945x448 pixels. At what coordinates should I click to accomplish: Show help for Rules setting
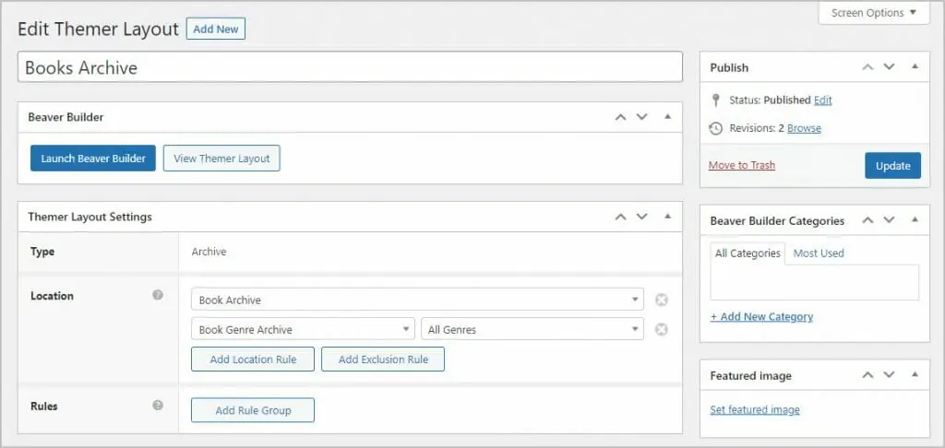point(158,406)
